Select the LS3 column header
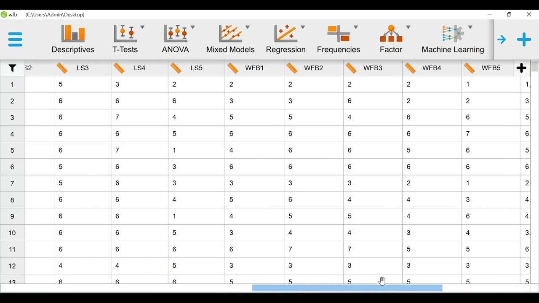 tap(83, 68)
